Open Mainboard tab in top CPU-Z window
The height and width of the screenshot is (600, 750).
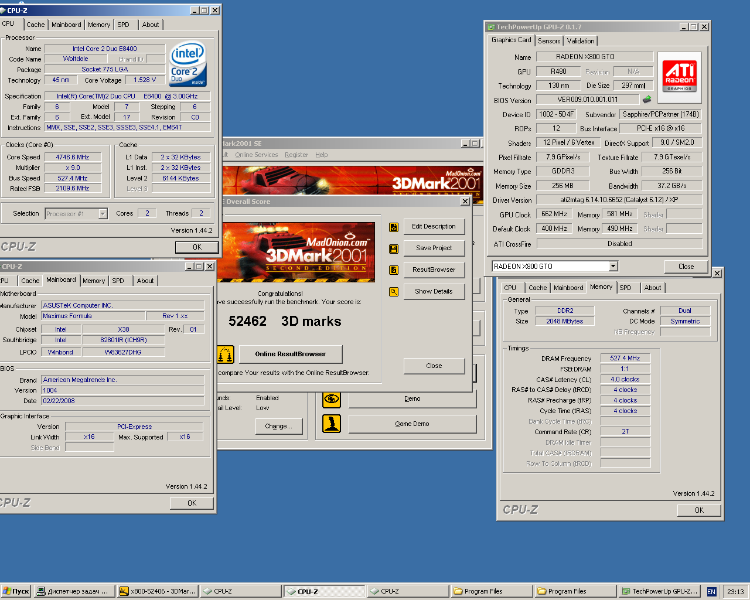coord(66,25)
